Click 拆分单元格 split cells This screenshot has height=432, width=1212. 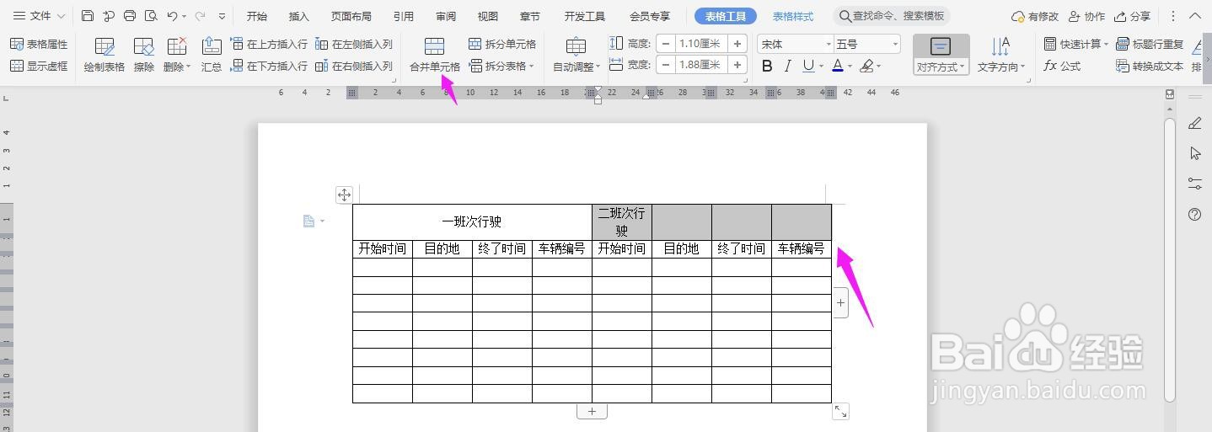pyautogui.click(x=502, y=44)
